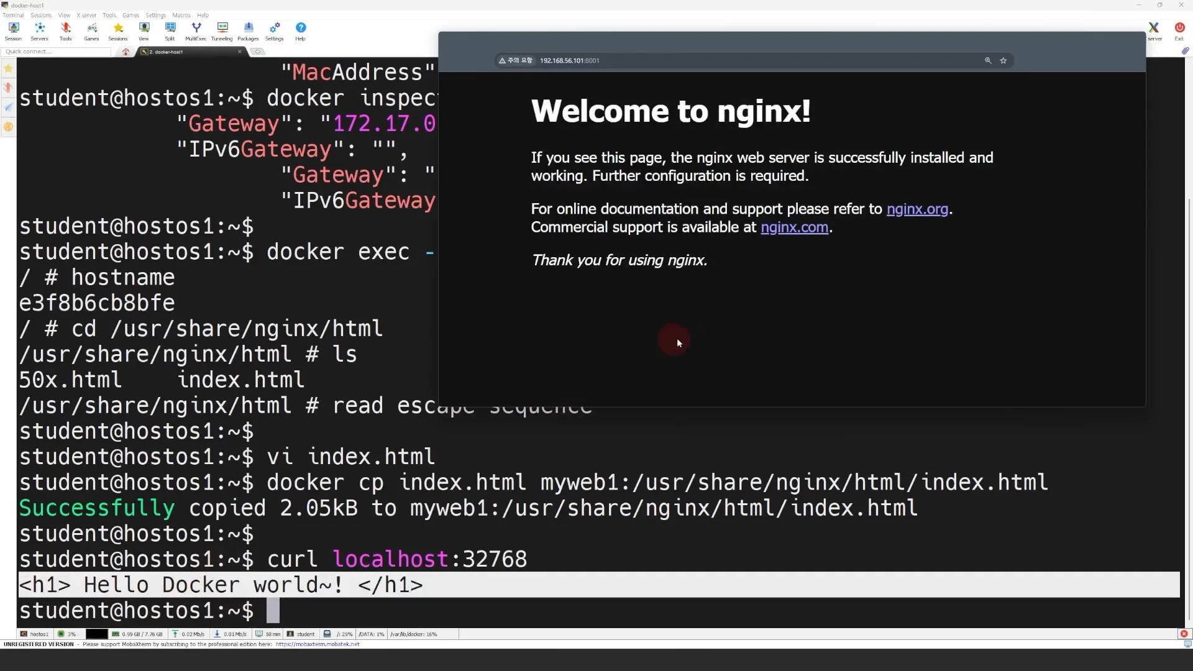This screenshot has width=1193, height=671.
Task: Open the Tools toolbar icon
Action: tap(65, 31)
